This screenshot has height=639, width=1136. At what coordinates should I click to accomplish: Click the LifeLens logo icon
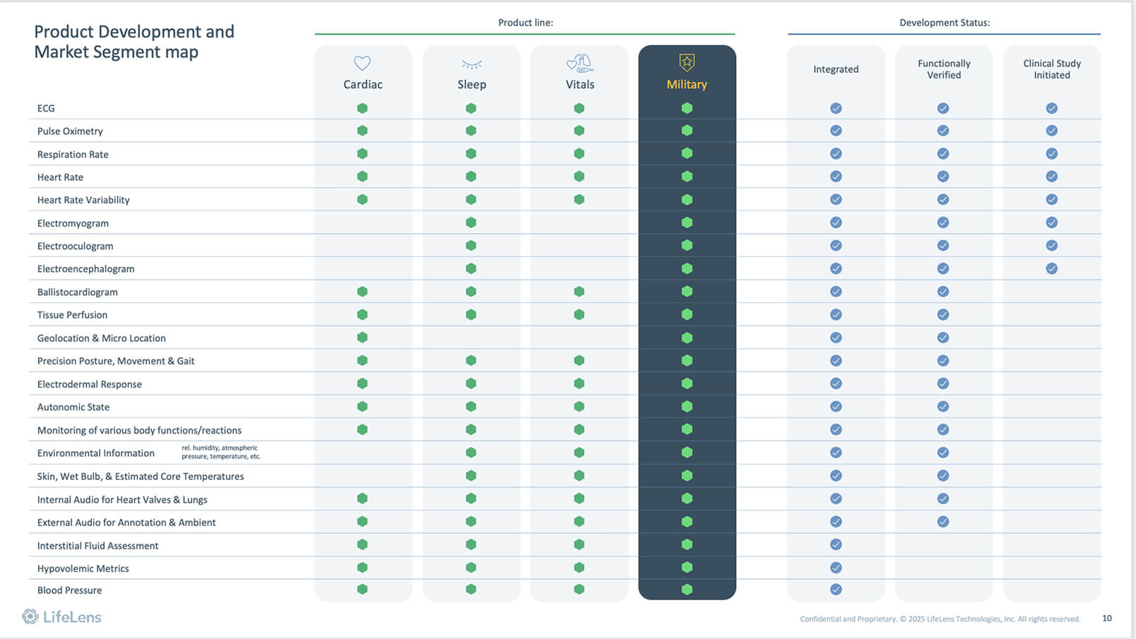(x=30, y=616)
